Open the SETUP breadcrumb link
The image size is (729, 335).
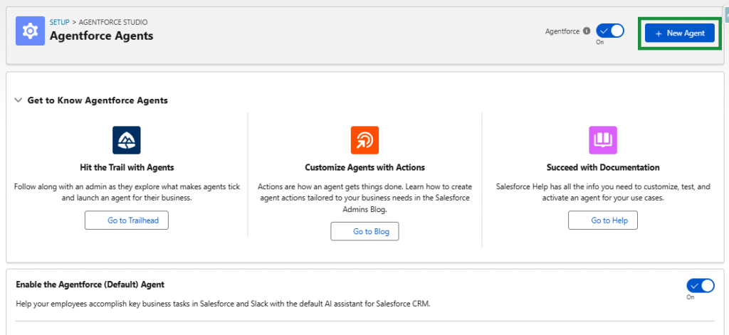pyautogui.click(x=60, y=22)
